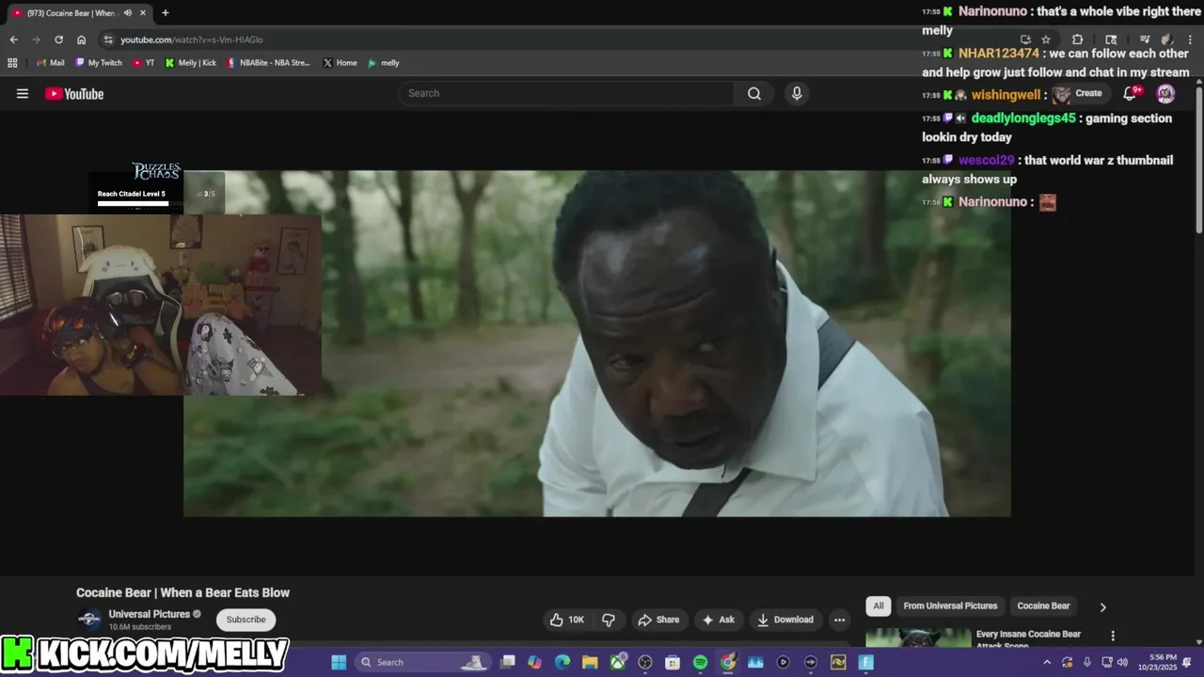Open a new browser tab with plus

click(166, 13)
